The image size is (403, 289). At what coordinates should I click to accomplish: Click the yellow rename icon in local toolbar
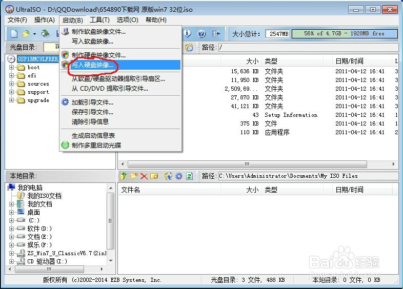coord(154,176)
